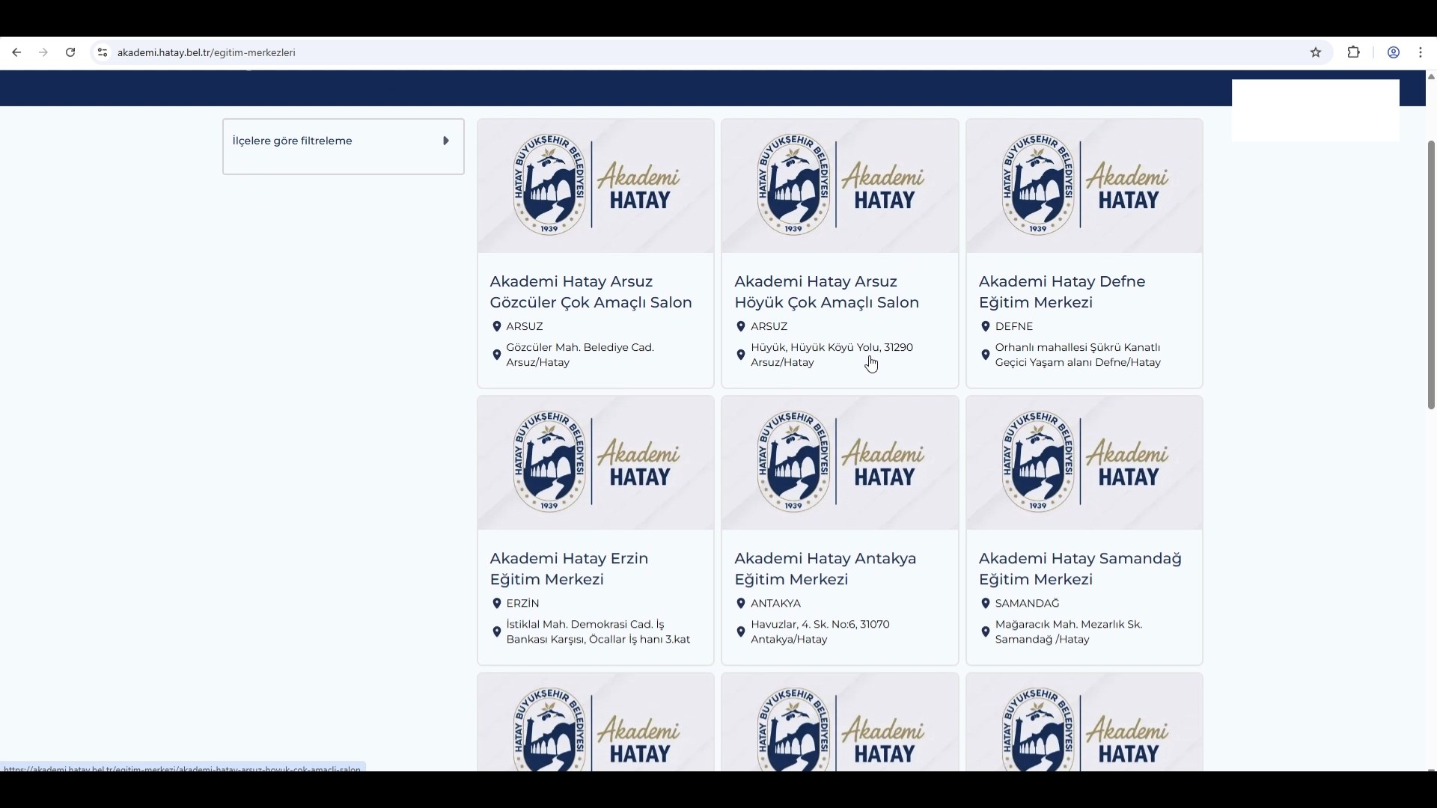Click the vertical page scrollbar thumb
Viewport: 1437px width, 808px height.
pyautogui.click(x=1431, y=274)
